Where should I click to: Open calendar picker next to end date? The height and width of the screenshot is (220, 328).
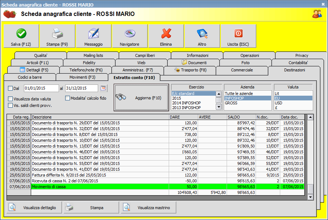[103, 88]
